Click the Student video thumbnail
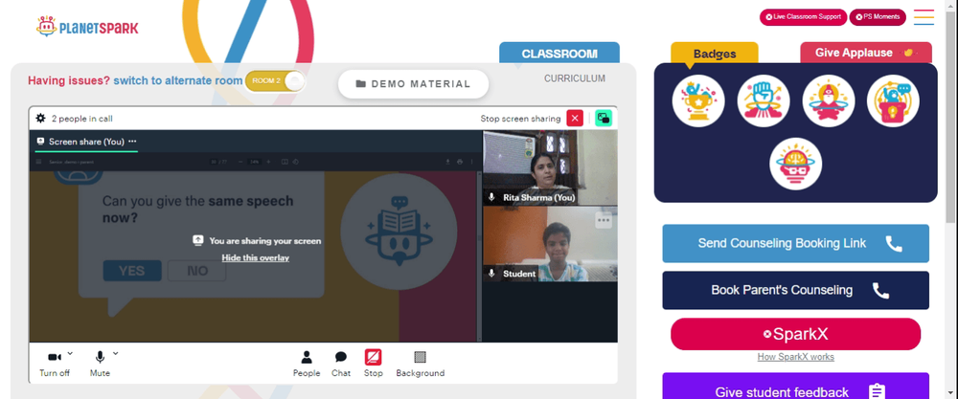This screenshot has width=958, height=399. click(x=550, y=244)
